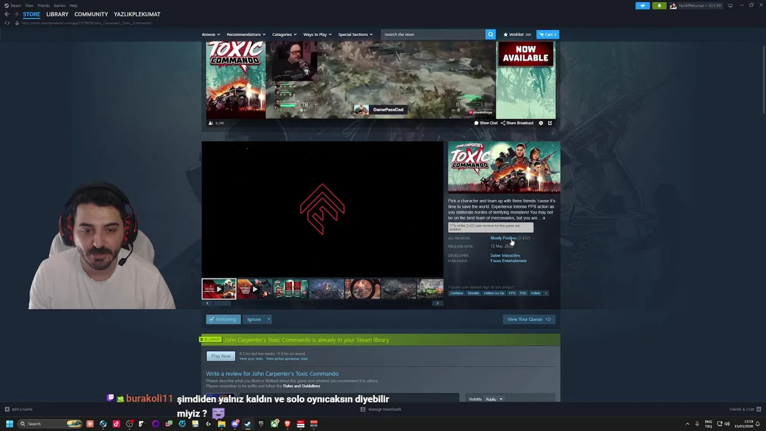Select the second trailer thumbnail

point(254,289)
